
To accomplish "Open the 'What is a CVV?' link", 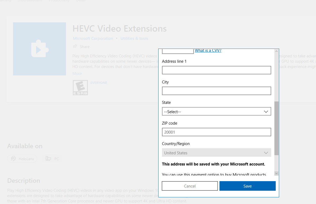I will pos(208,50).
